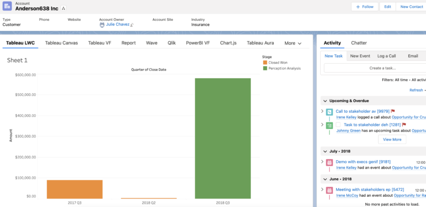
Task: Click the teal call icon for stakeholder av
Action: click(329, 112)
